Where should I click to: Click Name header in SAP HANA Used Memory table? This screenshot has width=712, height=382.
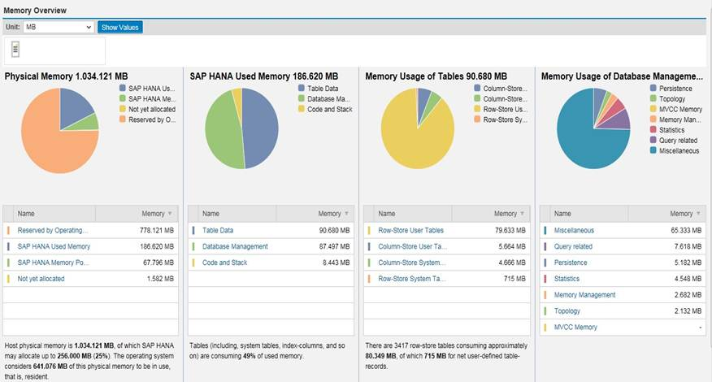click(237, 214)
